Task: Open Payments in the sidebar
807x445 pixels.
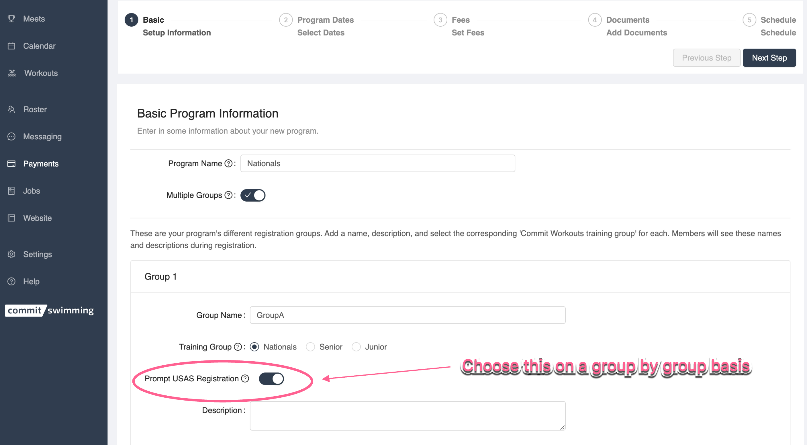Action: [x=41, y=164]
